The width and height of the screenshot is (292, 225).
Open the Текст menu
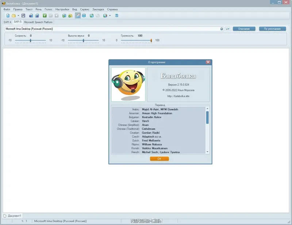pyautogui.click(x=29, y=10)
